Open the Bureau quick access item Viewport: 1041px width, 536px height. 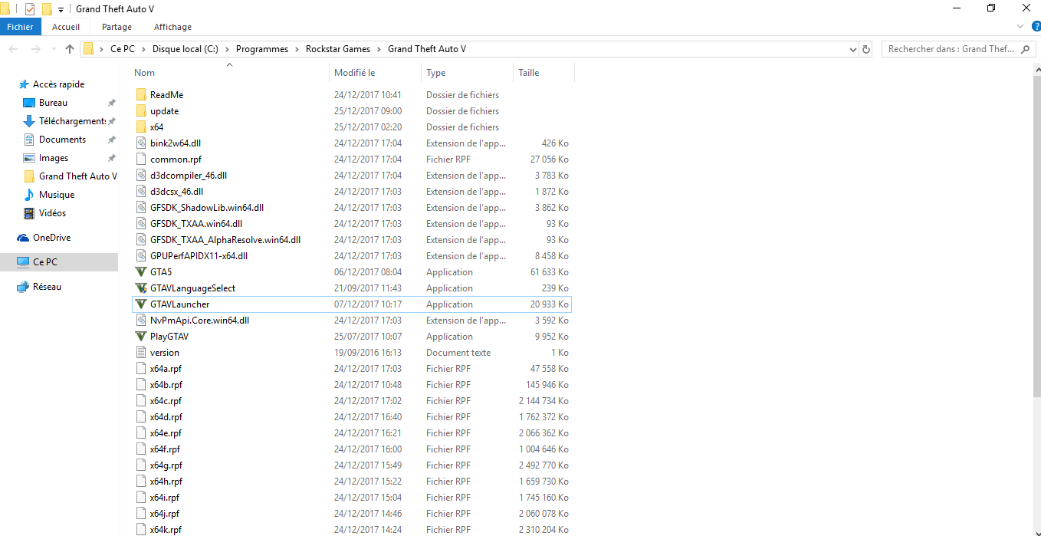pos(53,103)
